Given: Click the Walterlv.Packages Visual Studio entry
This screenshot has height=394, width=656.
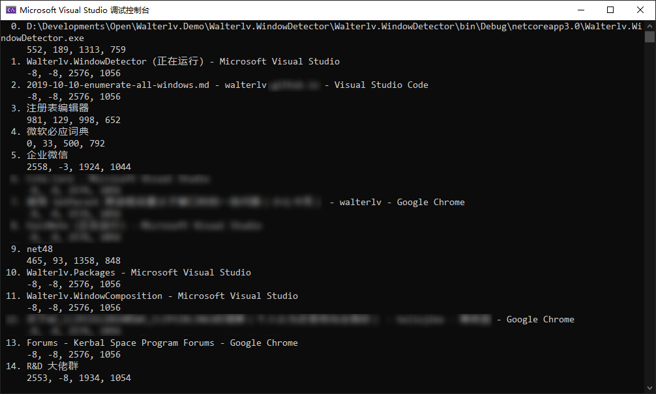Looking at the screenshot, I should (138, 272).
